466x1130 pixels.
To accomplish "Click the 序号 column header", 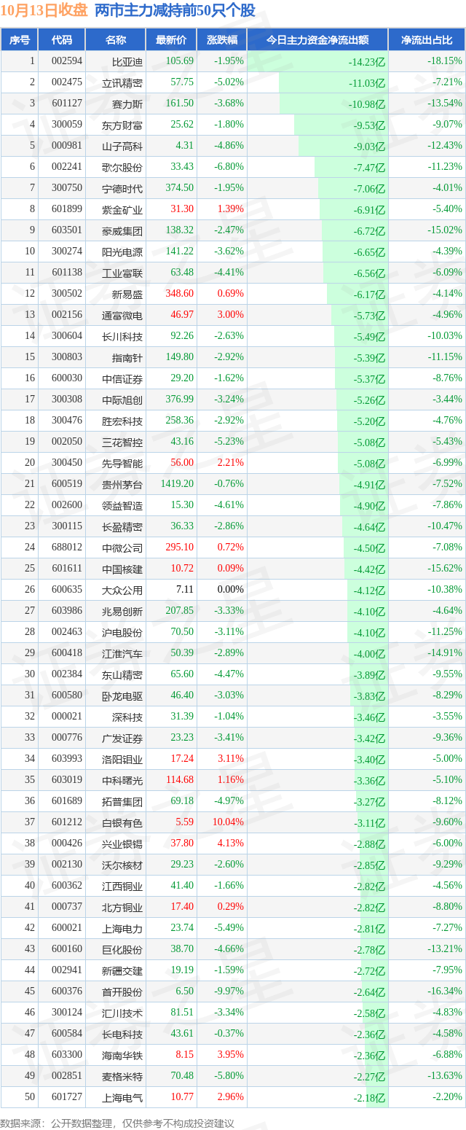I will [x=19, y=40].
